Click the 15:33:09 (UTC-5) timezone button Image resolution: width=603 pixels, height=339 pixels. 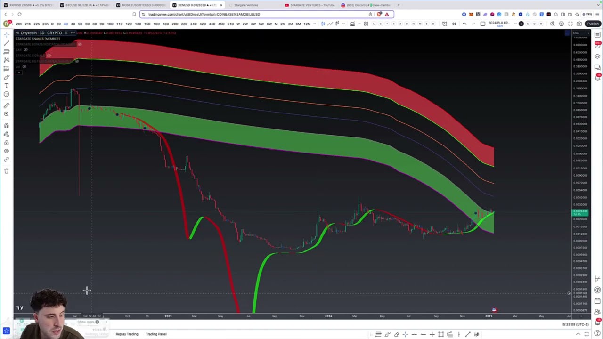575,324
